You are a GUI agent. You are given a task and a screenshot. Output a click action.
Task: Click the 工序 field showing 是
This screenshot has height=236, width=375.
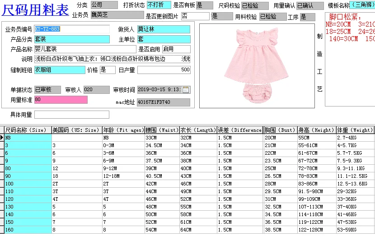tap(308, 17)
